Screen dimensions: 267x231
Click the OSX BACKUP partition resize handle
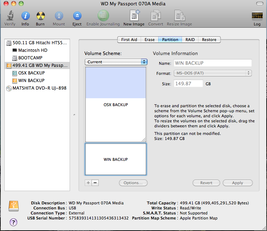pyautogui.click(x=144, y=140)
